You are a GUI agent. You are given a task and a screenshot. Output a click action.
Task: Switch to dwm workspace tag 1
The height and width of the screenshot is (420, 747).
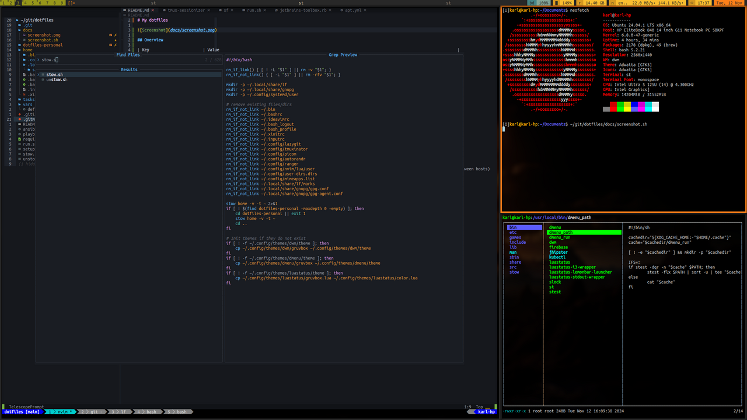[x=4, y=3]
